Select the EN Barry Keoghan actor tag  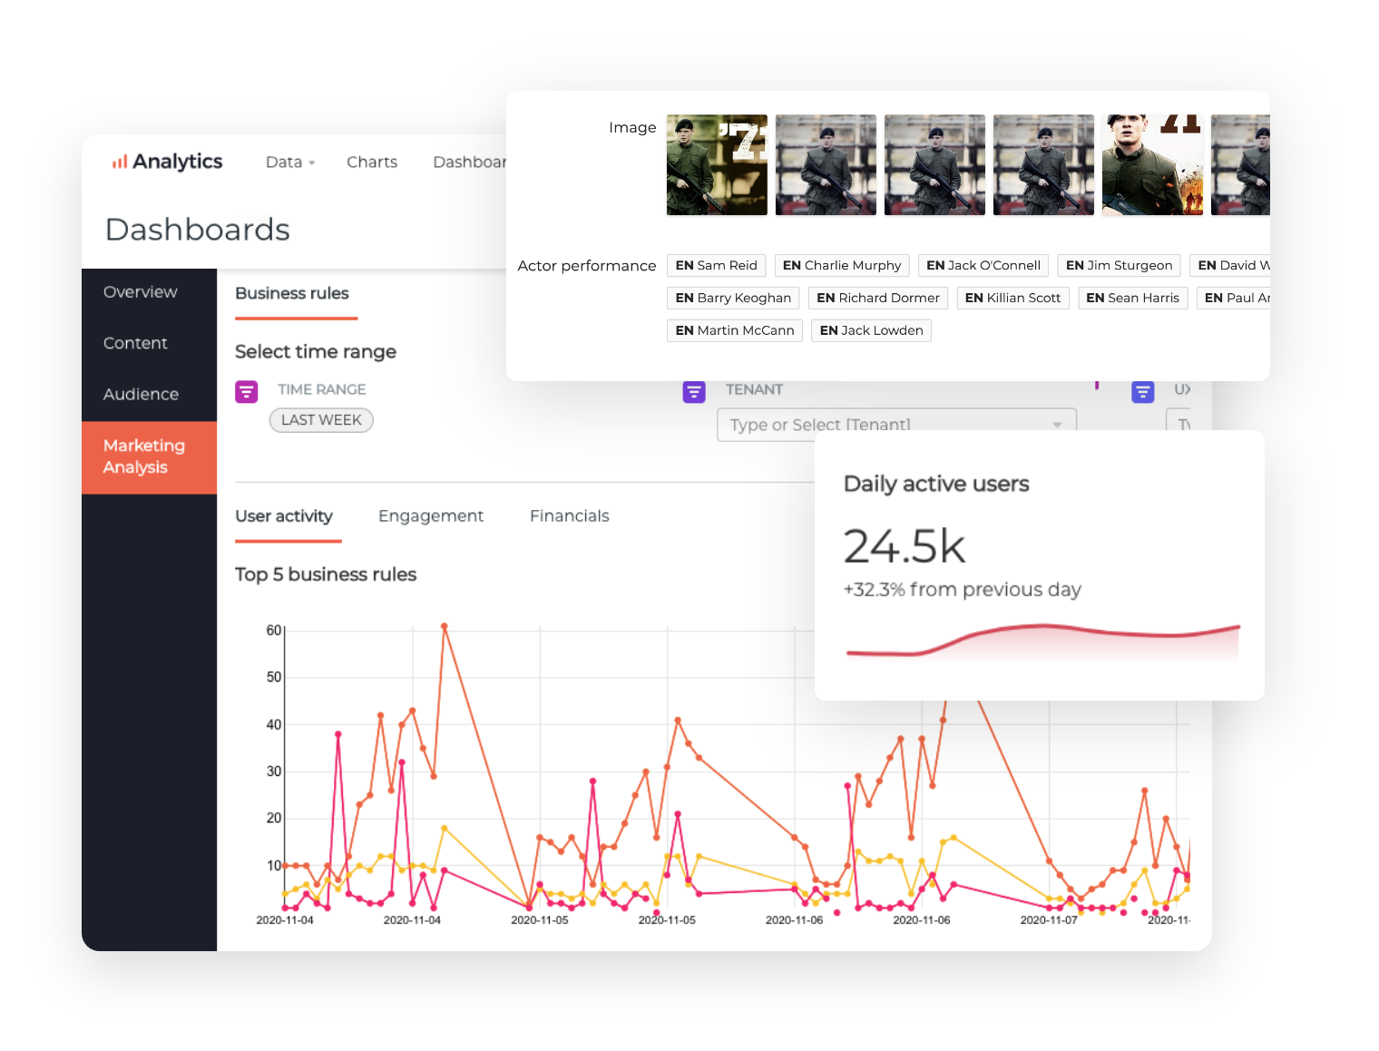pyautogui.click(x=733, y=298)
